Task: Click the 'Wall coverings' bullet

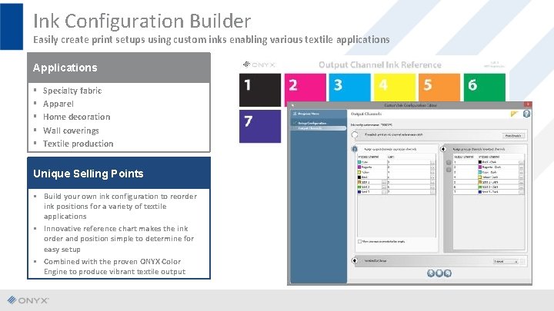Action: click(71, 131)
